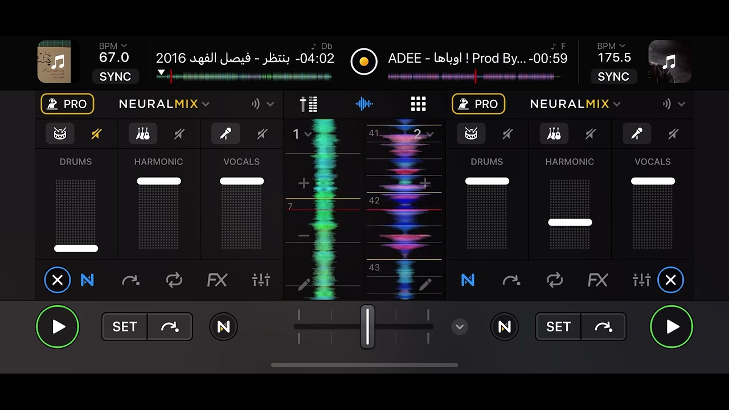Switch to mixer channel view tab
Viewport: 729px width, 410px height.
coord(309,104)
